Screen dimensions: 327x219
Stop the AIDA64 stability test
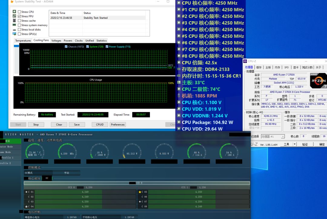coord(36,124)
